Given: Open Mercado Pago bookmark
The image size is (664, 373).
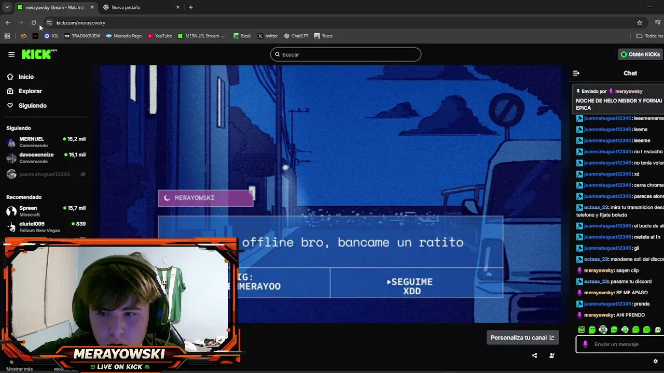Looking at the screenshot, I should pos(124,36).
